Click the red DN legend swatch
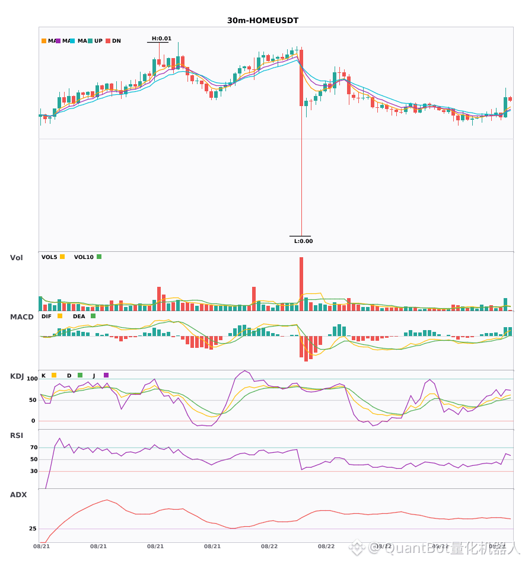The height and width of the screenshot is (563, 525). pyautogui.click(x=108, y=41)
